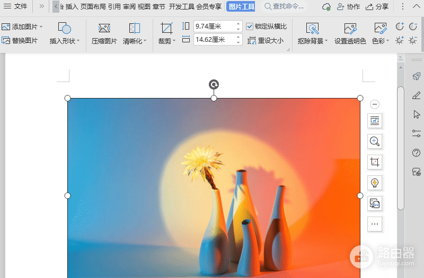This screenshot has width=424, height=278.
Task: Click the image rotation handle
Action: click(214, 85)
